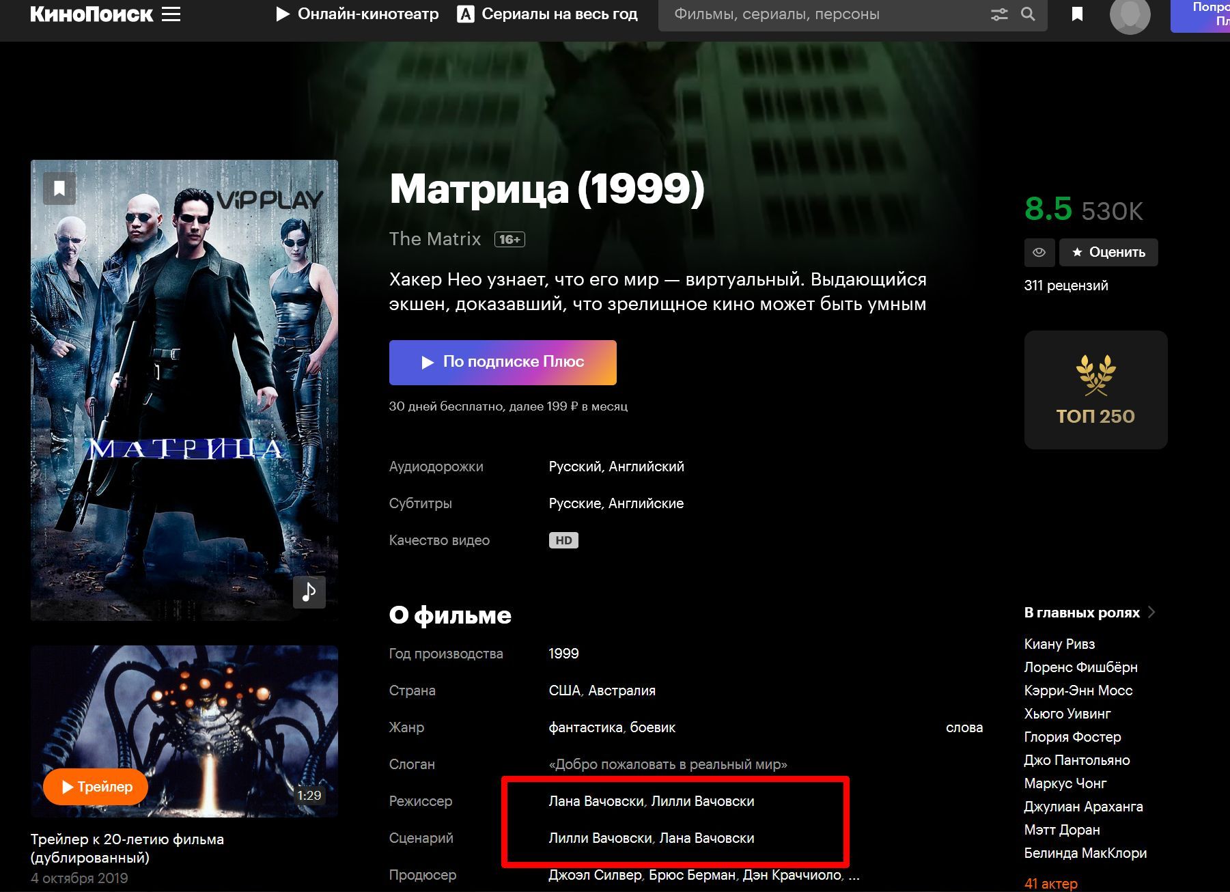
Task: Bookmark the film using the poster's bookmark icon
Action: tap(59, 188)
